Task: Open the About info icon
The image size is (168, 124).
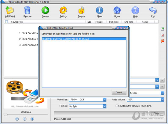Action: 100,10
